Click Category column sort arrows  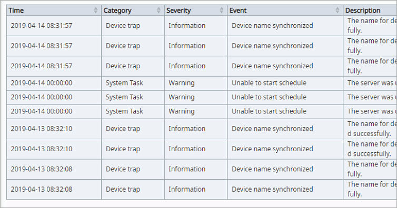click(x=158, y=10)
